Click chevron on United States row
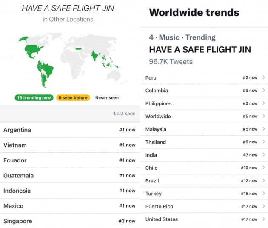The height and width of the screenshot is (228, 268). point(264,219)
